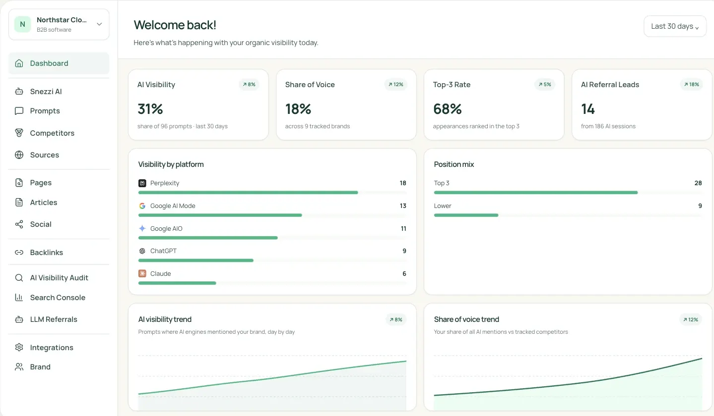This screenshot has height=416, width=714.
Task: Click the text 'across 9 tracked brands'
Action: (x=318, y=126)
